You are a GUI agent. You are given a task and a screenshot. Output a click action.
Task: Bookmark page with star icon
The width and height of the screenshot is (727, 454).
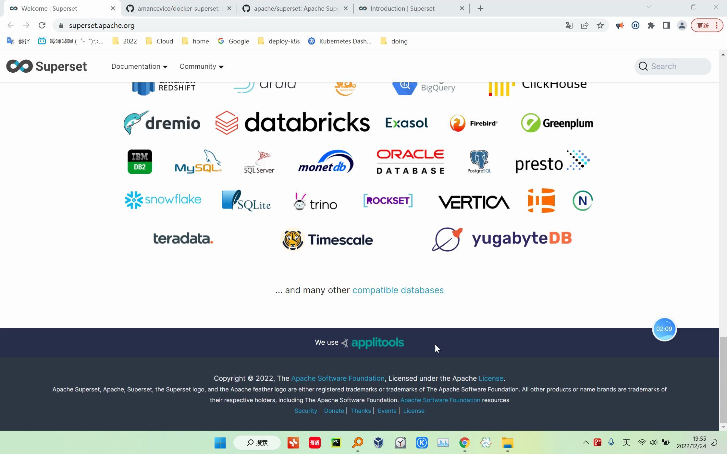[x=600, y=25]
